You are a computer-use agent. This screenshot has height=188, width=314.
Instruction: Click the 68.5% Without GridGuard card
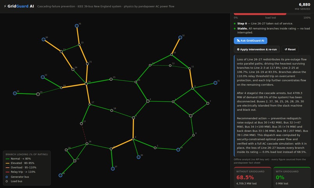[x=252, y=178]
